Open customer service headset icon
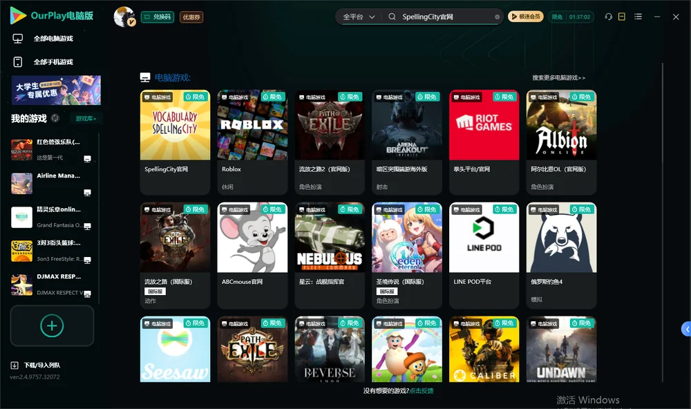Viewport: 691px width, 409px height. [609, 17]
